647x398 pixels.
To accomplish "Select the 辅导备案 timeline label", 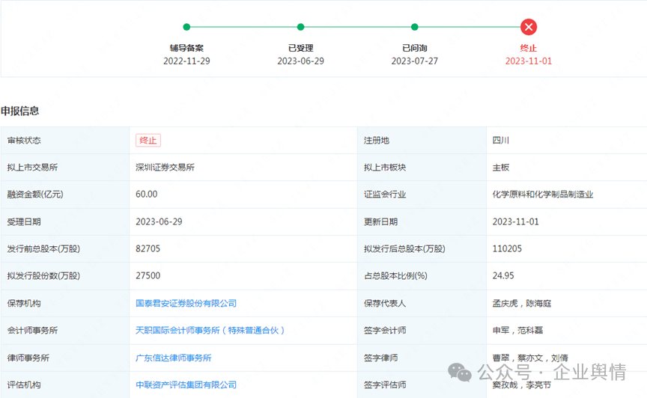I will pyautogui.click(x=186, y=48).
